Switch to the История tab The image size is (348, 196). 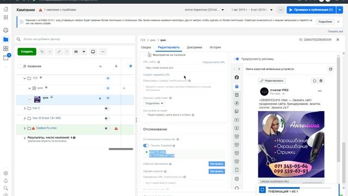pos(215,47)
